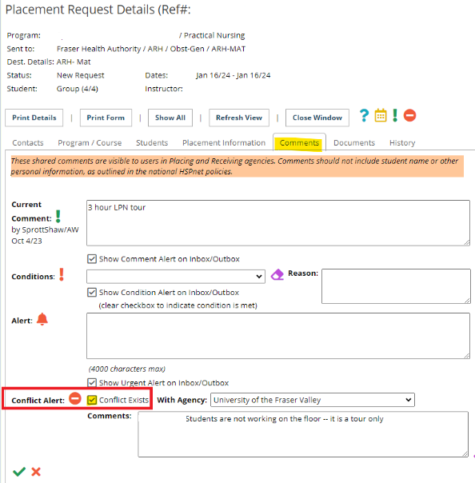Screen dimensions: 475x483
Task: Expand the With Agency dropdown
Action: coord(313,400)
